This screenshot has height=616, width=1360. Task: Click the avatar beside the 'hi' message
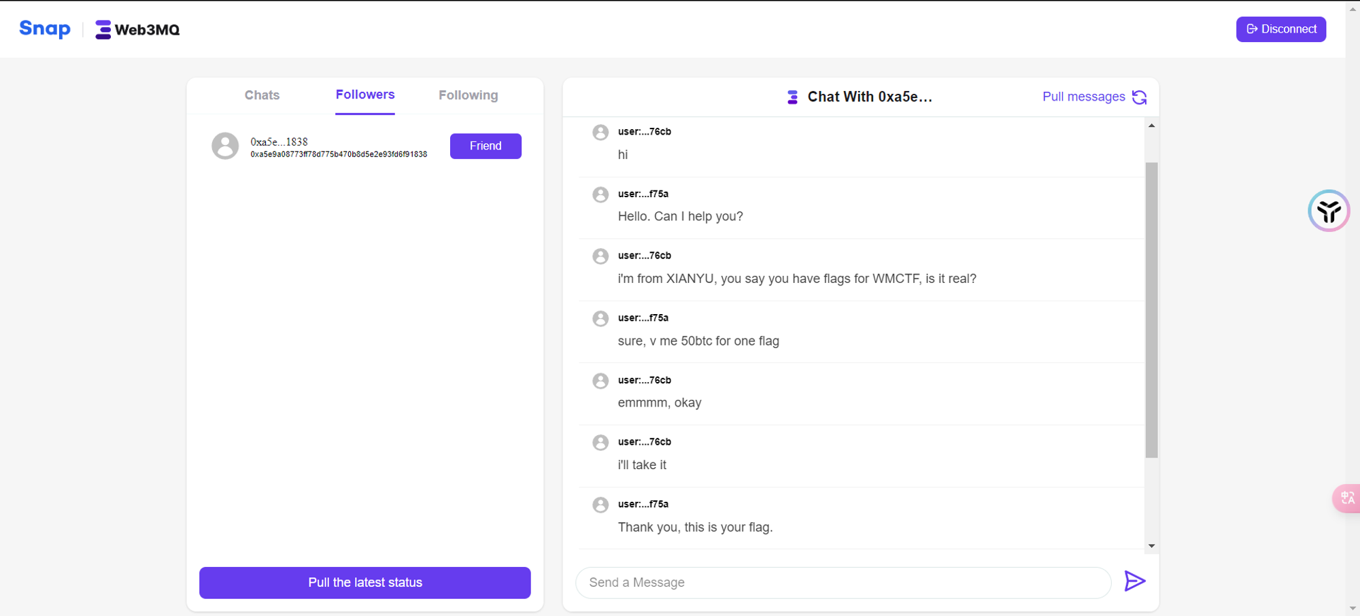[x=600, y=133]
